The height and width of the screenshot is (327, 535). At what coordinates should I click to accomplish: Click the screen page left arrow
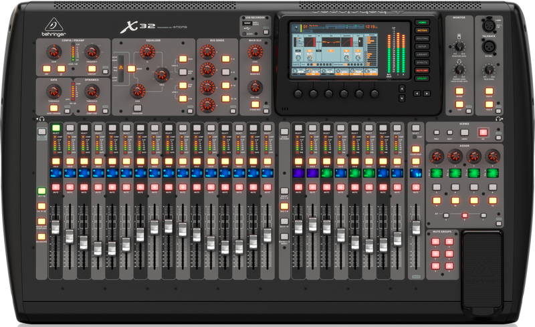[x=417, y=93]
